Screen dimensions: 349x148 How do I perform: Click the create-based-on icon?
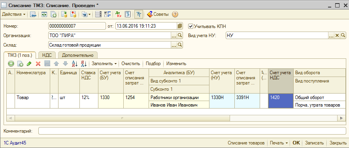[x=85, y=15]
